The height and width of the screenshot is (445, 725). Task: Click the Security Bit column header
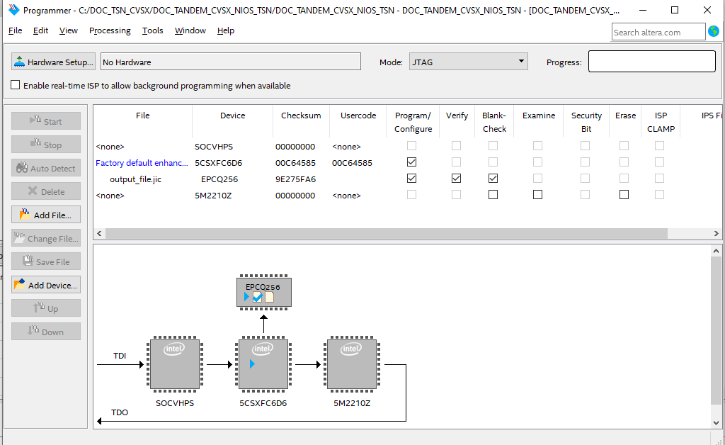coord(586,122)
